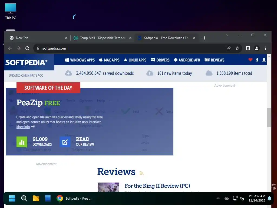Open Reviews section heading
Viewport: 277px width, 208px height.
point(116,171)
